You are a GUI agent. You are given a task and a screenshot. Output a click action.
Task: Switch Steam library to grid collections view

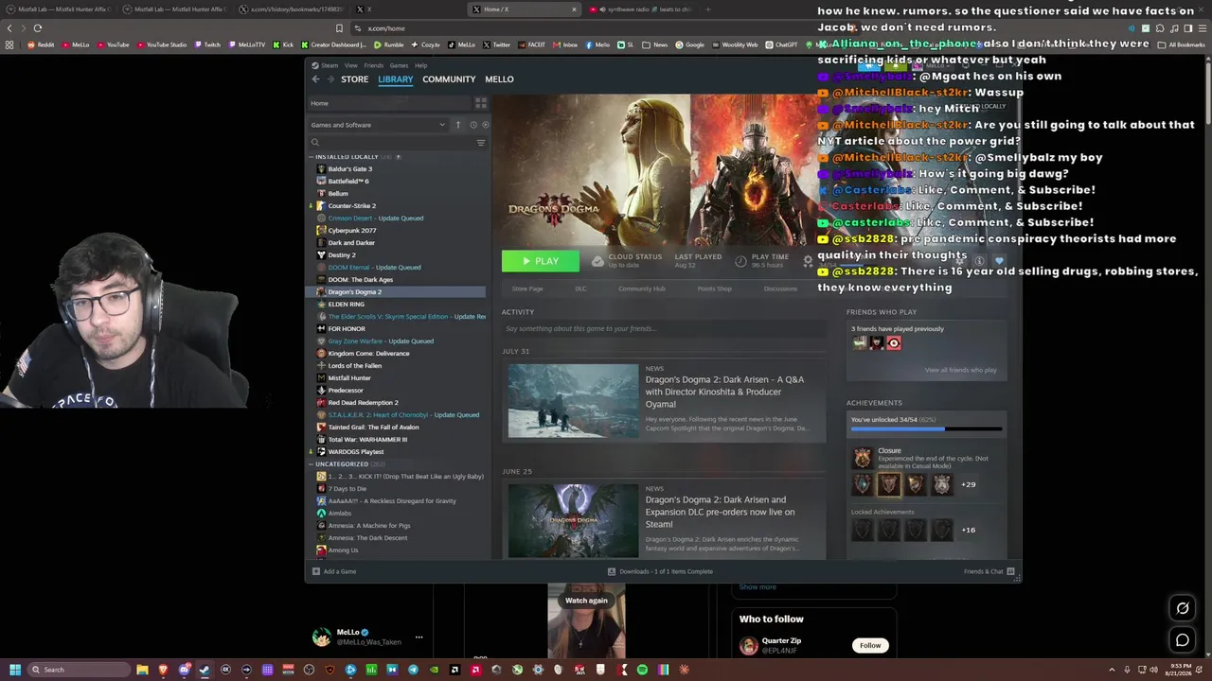[x=481, y=103]
